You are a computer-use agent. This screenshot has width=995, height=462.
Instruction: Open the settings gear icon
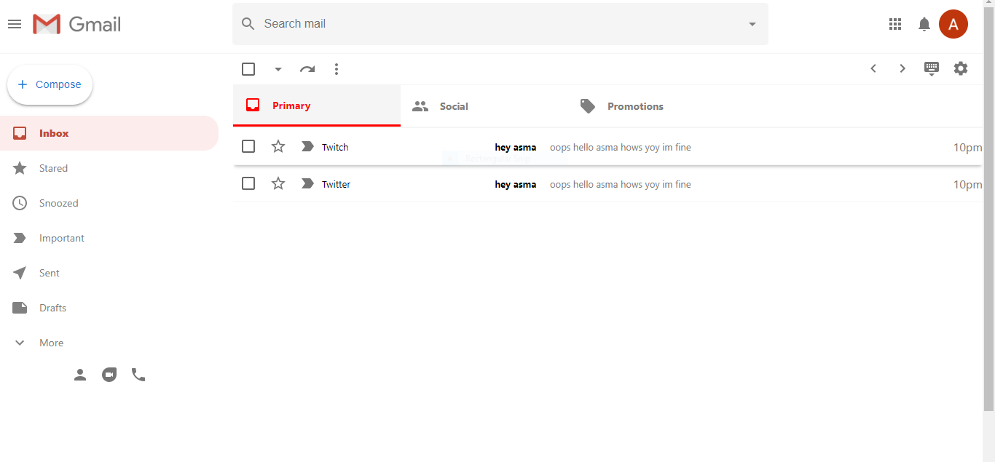[961, 68]
